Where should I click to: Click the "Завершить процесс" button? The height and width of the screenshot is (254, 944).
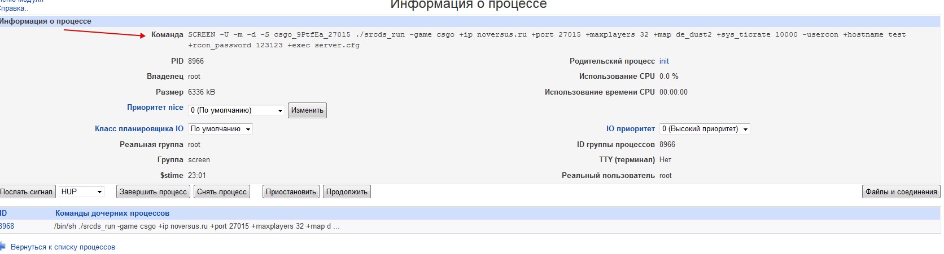[153, 192]
